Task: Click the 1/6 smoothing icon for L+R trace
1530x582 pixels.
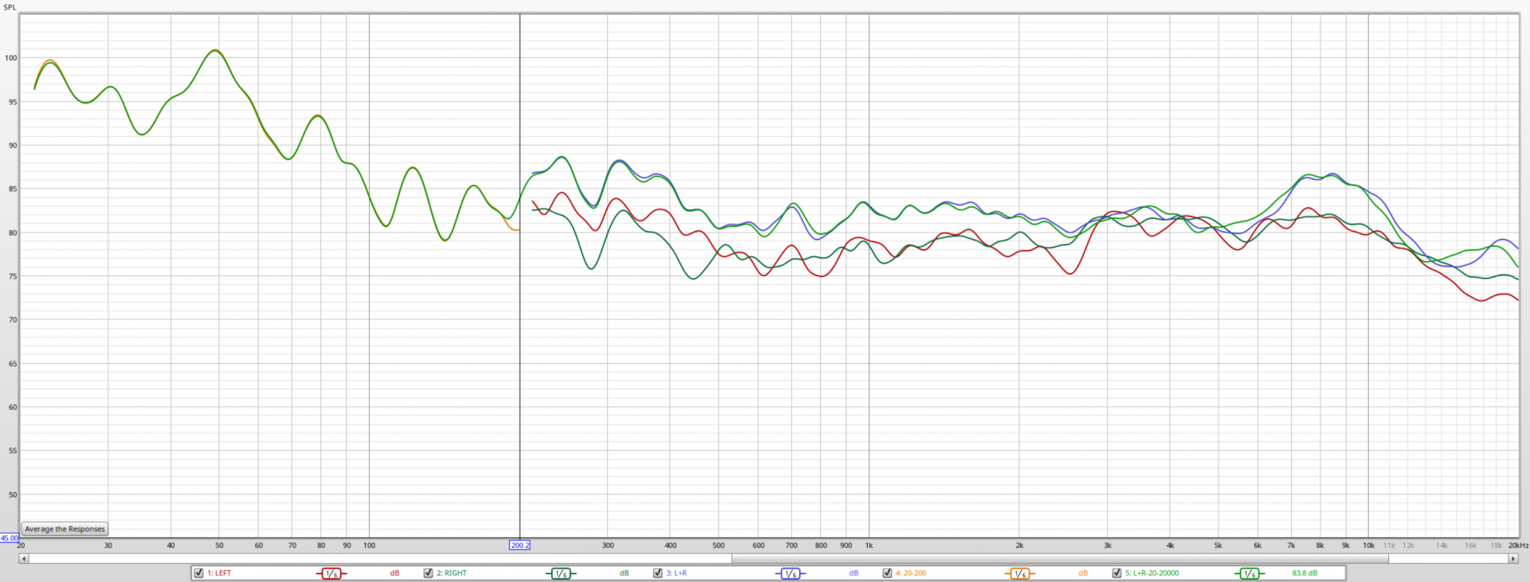Action: (x=790, y=573)
